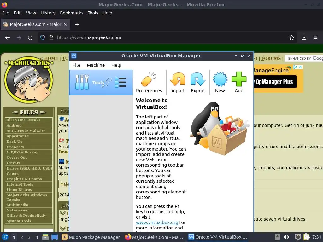Switch to virtual desktop 2
Viewport: 323px width, 242px height.
[x=22, y=237]
